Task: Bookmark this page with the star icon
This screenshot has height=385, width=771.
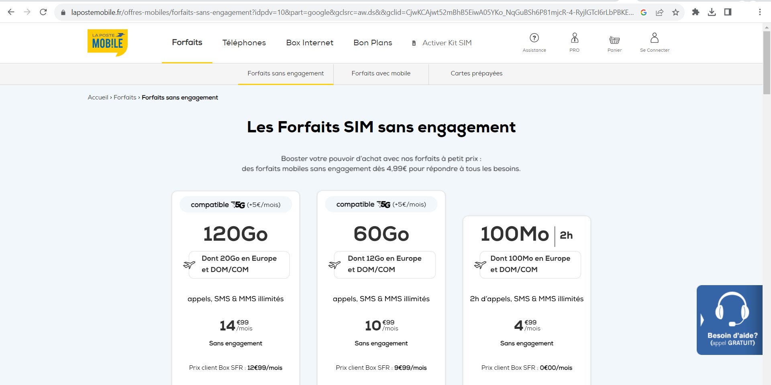Action: click(x=675, y=12)
